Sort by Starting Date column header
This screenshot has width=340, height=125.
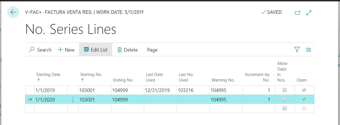[48, 75]
